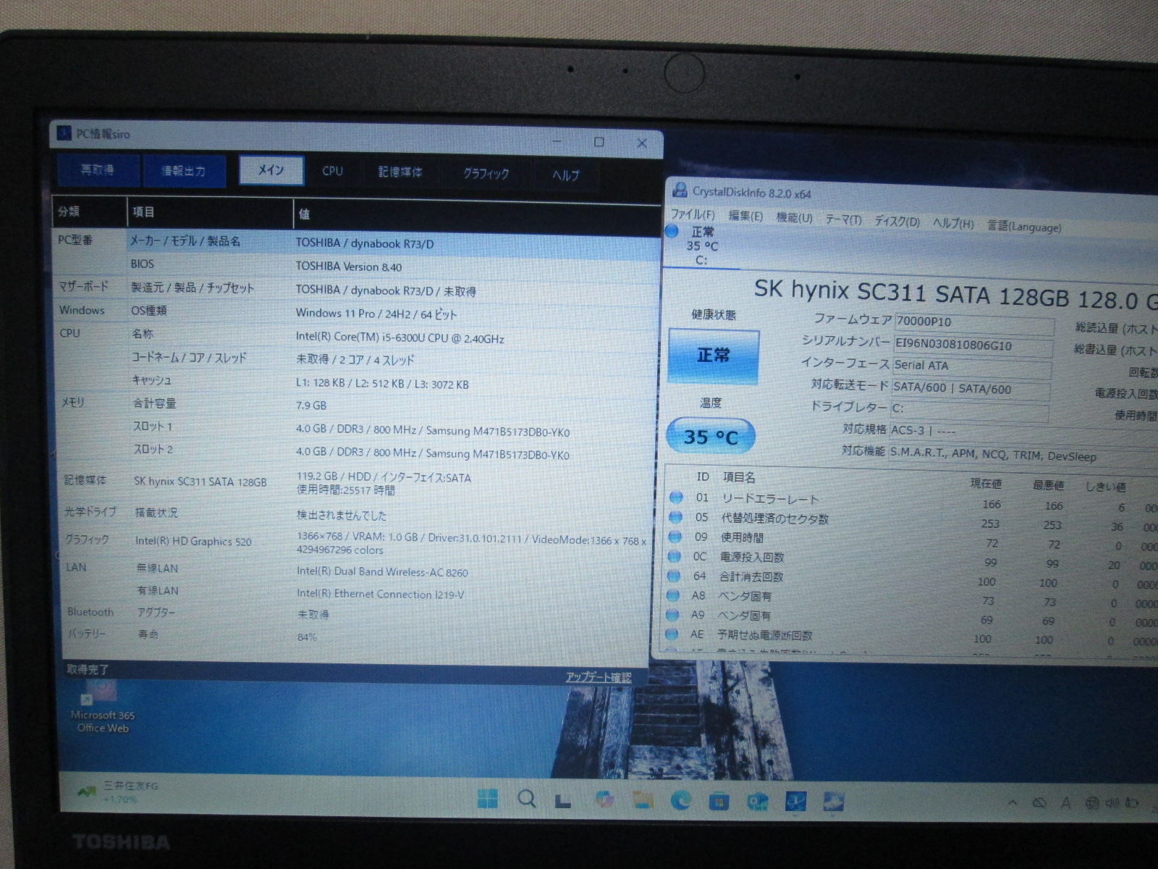The width and height of the screenshot is (1158, 869).
Task: Click status dot for リードエラーレート row
Action: click(676, 498)
